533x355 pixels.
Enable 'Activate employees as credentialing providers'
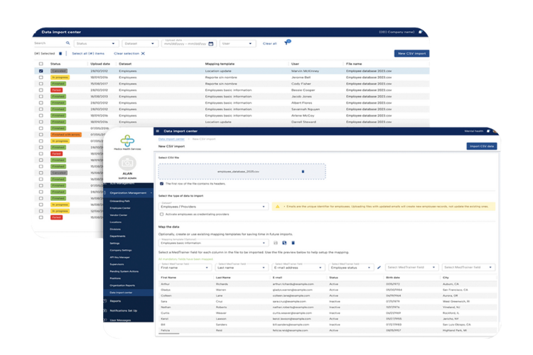162,214
